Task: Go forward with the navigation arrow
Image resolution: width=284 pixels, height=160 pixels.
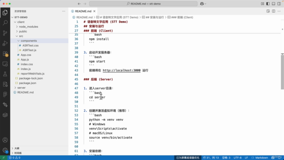Action: pyautogui.click(x=85, y=4)
